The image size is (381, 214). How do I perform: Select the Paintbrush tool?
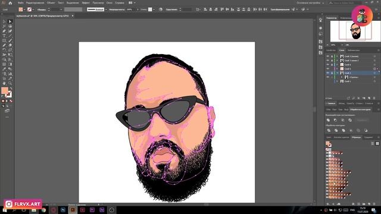click(10, 40)
